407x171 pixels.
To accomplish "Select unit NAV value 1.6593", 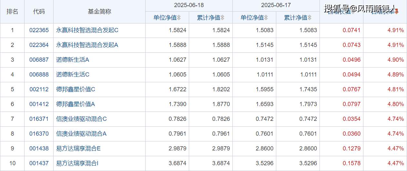I will (265, 104).
